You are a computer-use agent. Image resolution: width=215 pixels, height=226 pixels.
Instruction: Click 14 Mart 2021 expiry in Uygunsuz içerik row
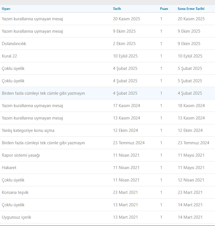pyautogui.click(x=190, y=217)
